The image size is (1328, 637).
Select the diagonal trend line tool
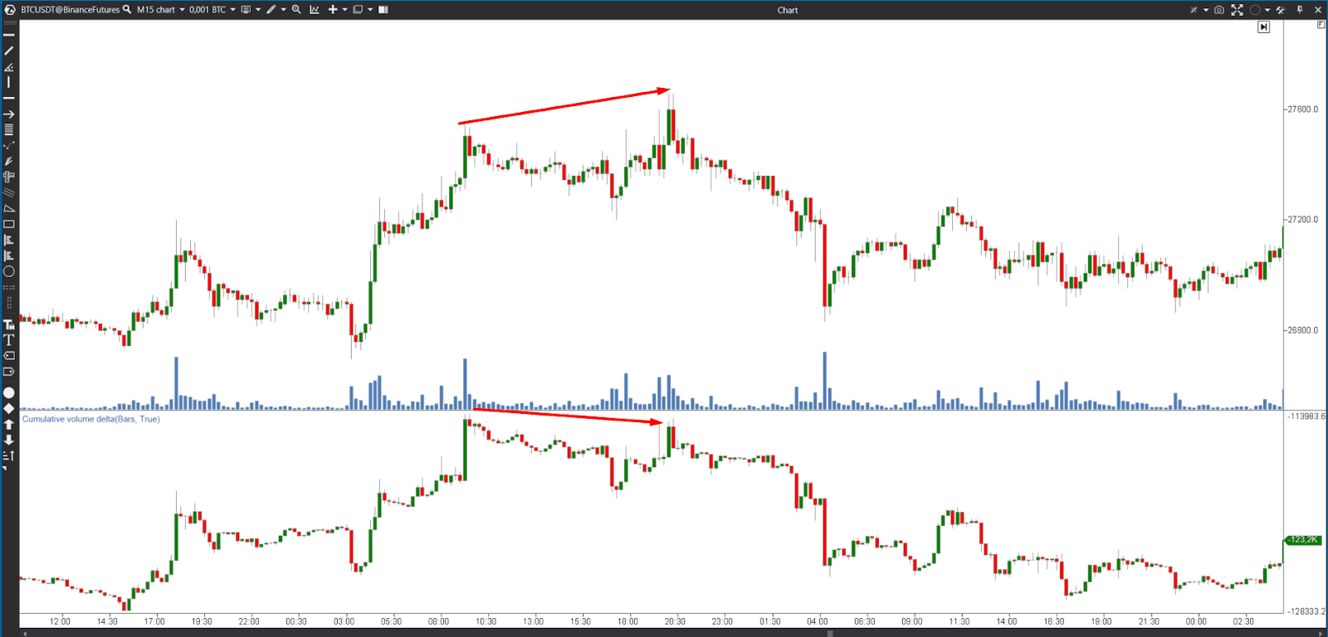[x=9, y=51]
